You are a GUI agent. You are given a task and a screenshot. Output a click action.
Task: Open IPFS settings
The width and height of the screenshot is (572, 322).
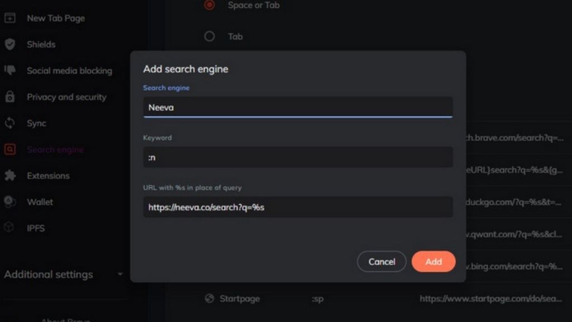click(36, 228)
